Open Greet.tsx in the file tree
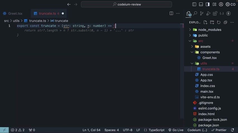Screen dimensions: 238x133 211,58
